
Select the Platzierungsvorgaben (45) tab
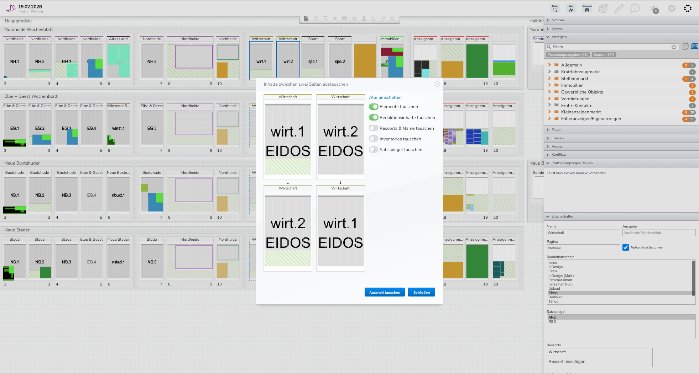pos(567,55)
